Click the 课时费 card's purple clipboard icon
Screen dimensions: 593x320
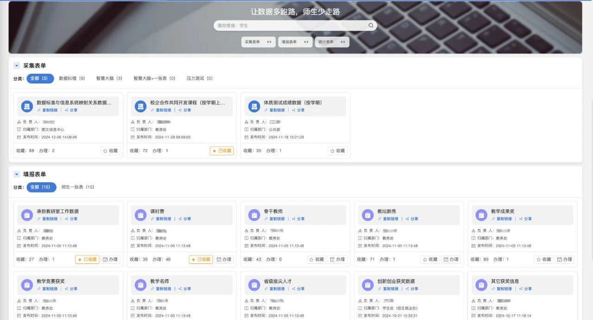click(140, 215)
